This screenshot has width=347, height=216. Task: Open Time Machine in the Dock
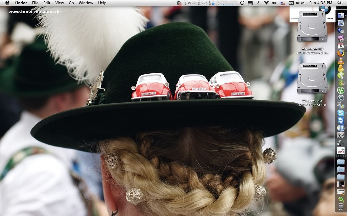pyautogui.click(x=341, y=98)
